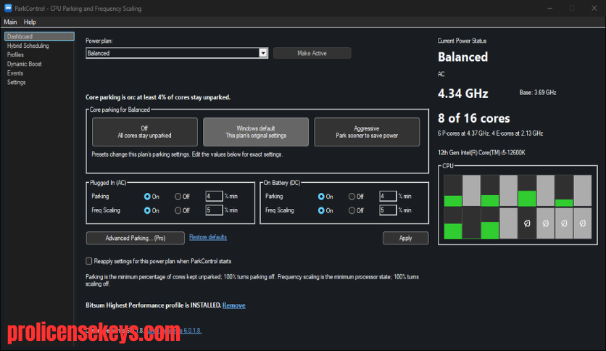Click the 'Base: 3.69 GHz' label
This screenshot has height=351, width=606.
click(x=538, y=92)
